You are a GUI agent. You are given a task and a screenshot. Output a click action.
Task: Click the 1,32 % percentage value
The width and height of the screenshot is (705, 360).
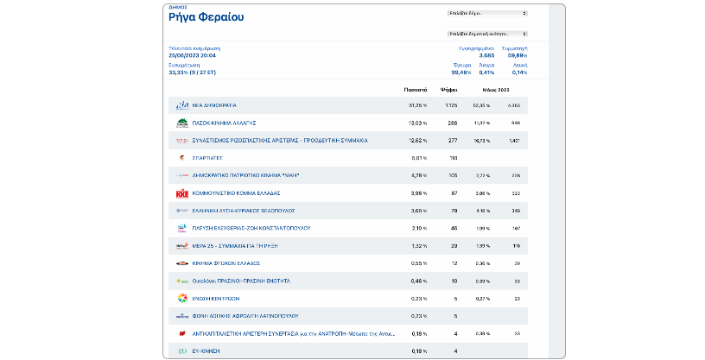pos(419,246)
